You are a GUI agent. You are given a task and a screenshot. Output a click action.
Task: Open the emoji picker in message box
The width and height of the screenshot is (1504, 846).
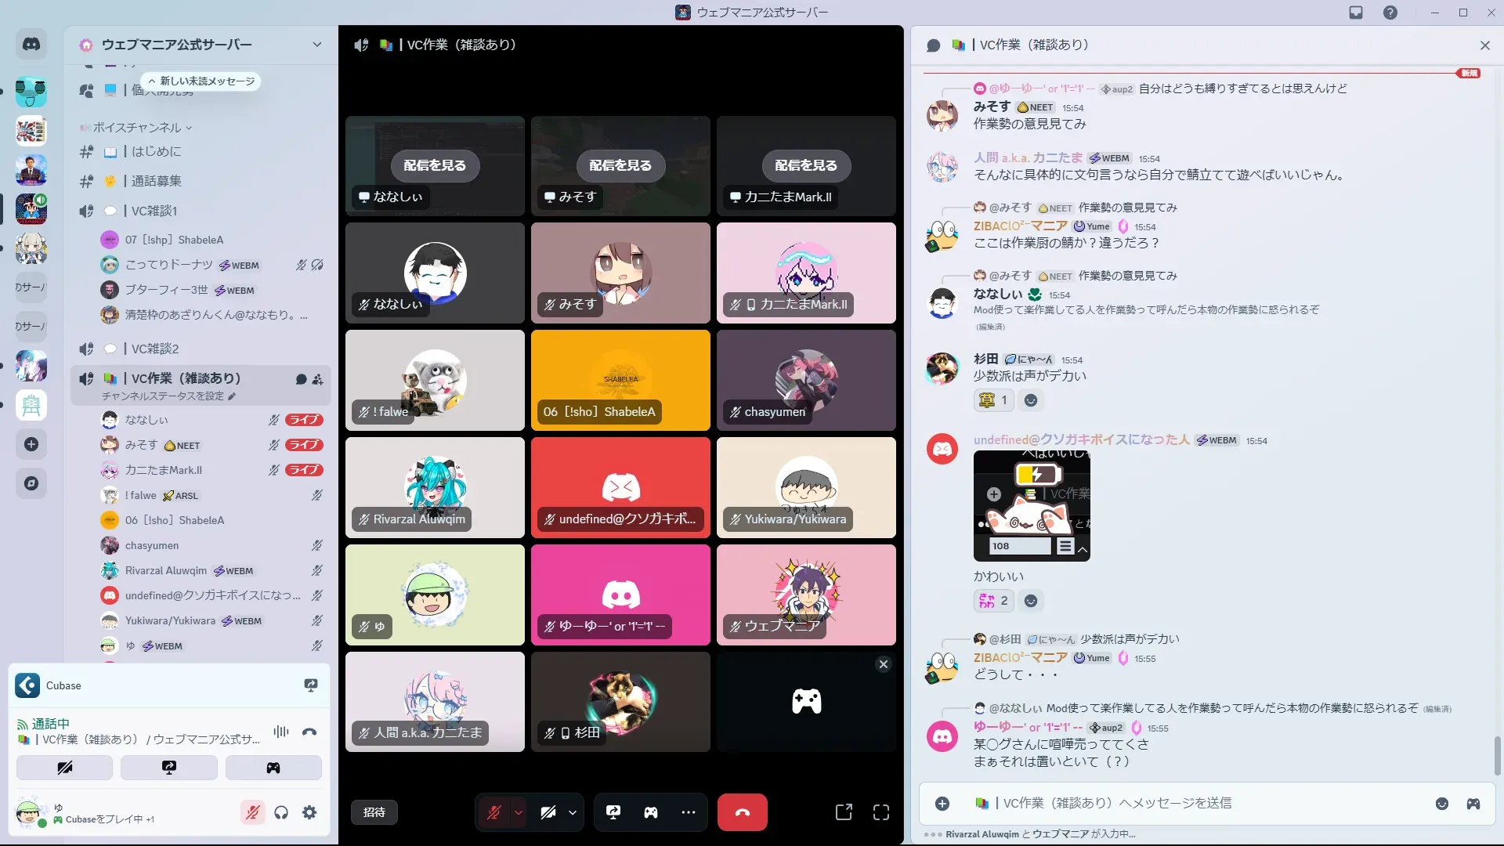1441,804
